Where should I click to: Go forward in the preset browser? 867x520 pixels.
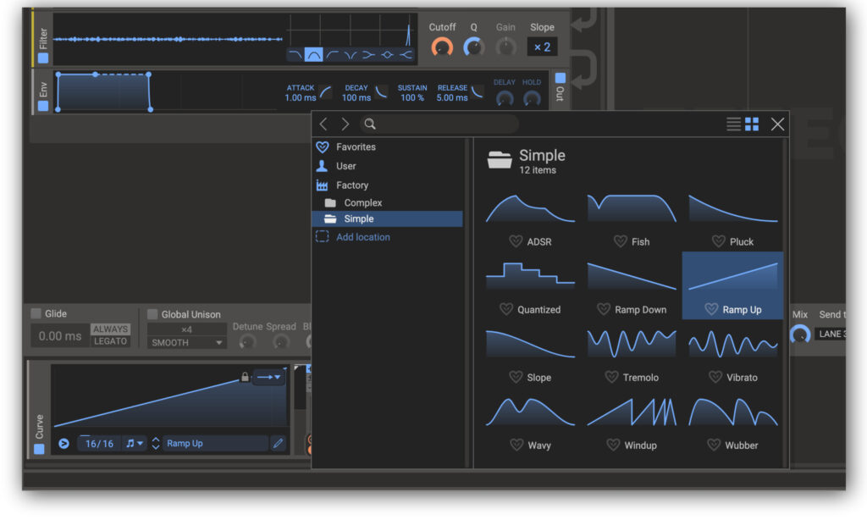345,124
